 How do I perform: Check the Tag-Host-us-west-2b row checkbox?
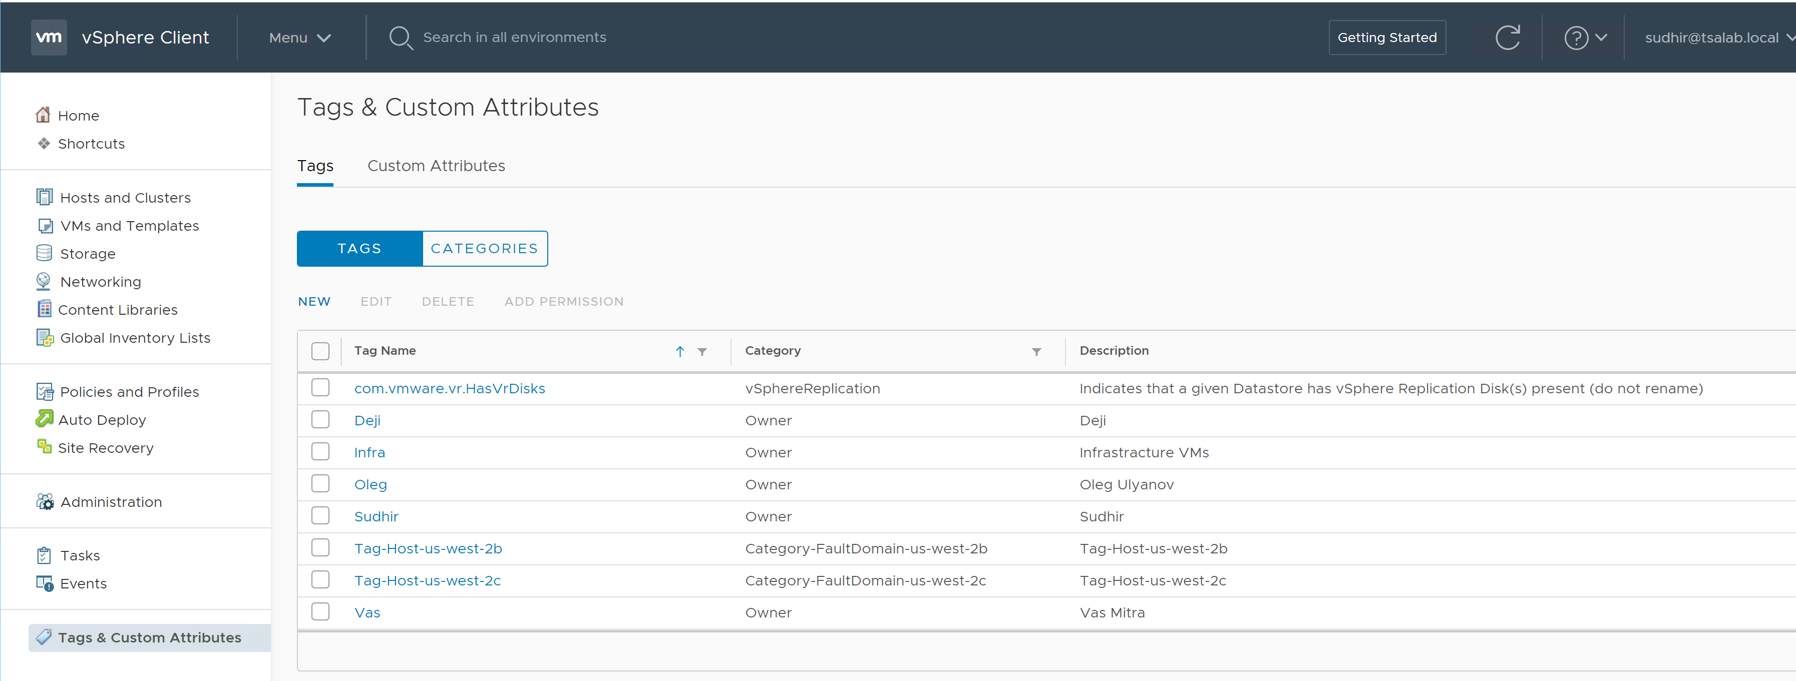pos(320,548)
